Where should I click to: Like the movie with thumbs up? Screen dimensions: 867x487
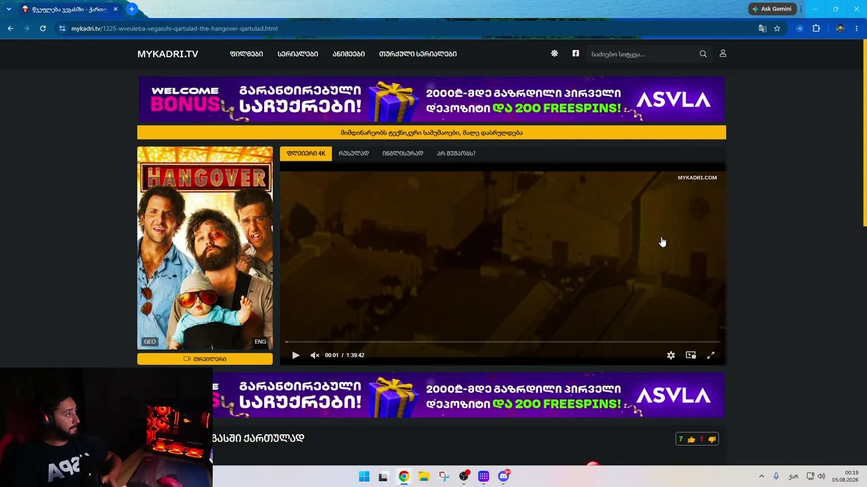point(691,440)
